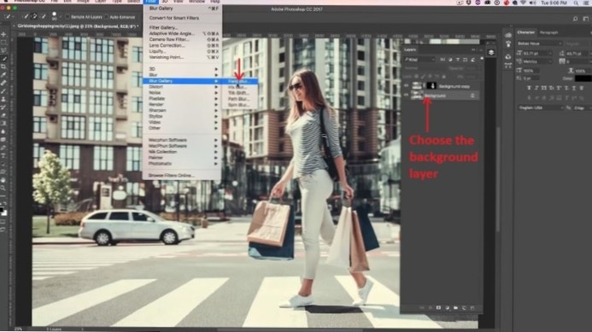This screenshot has width=592, height=332.
Task: Select the Move tool
Action: coord(3,35)
